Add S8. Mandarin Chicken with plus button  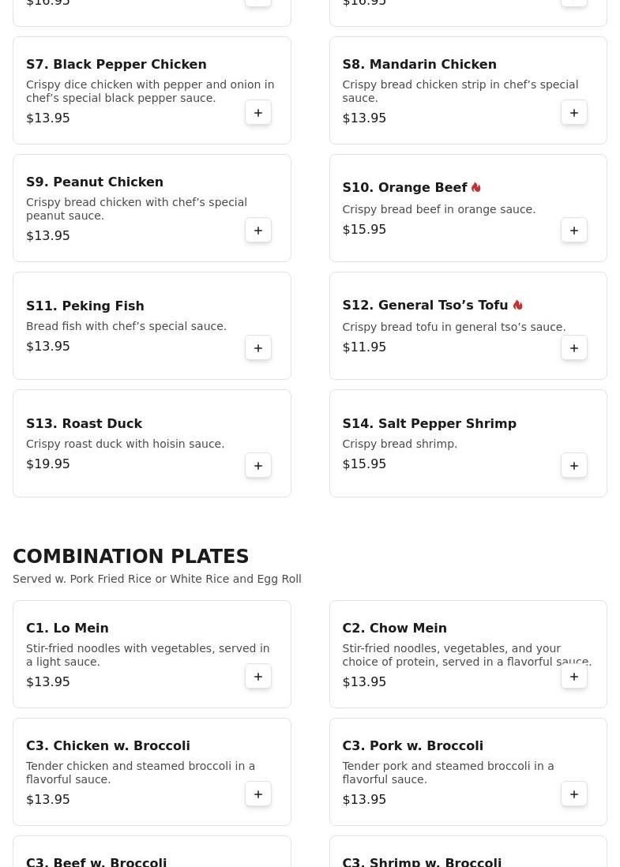(574, 113)
